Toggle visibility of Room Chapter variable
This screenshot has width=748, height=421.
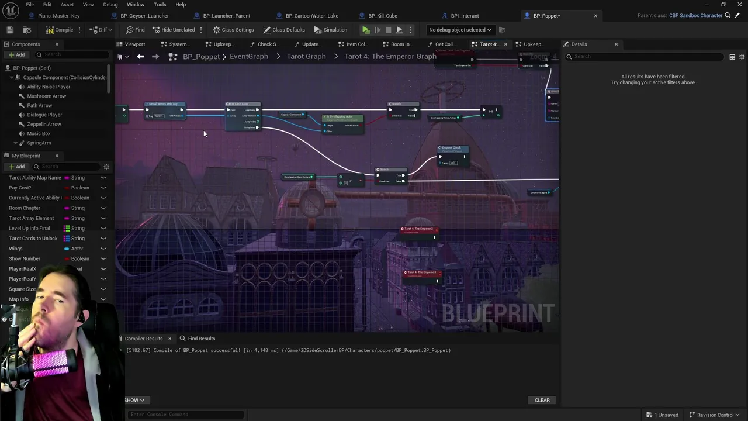[x=103, y=208]
